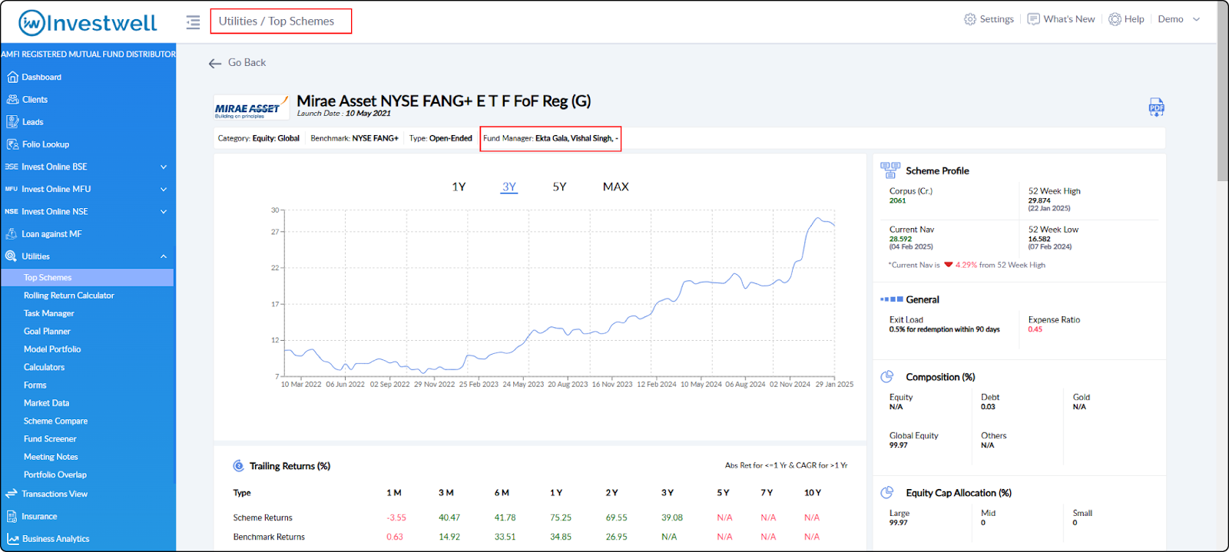Click the NAV line chart peak

tap(819, 219)
